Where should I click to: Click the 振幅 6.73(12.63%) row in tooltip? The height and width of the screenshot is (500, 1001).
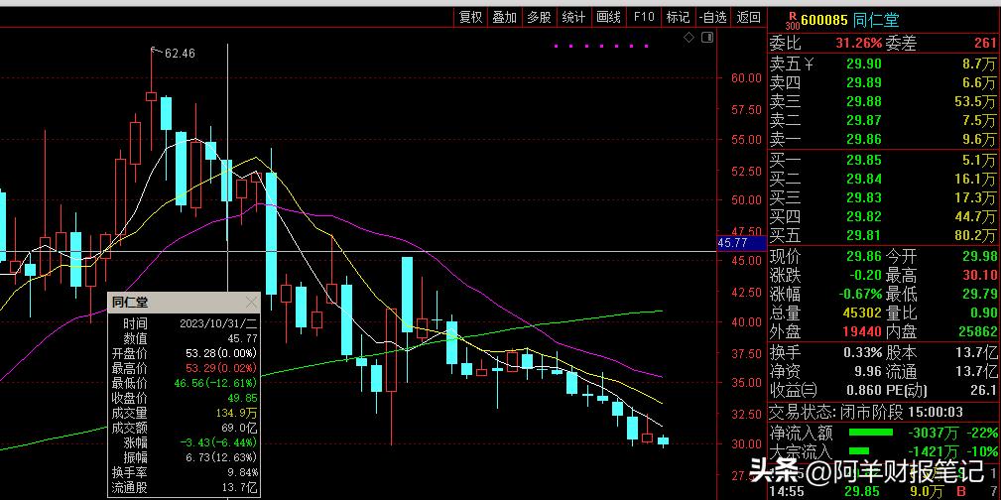(184, 457)
